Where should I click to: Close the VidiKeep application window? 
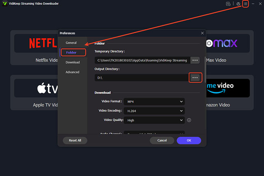260,4
